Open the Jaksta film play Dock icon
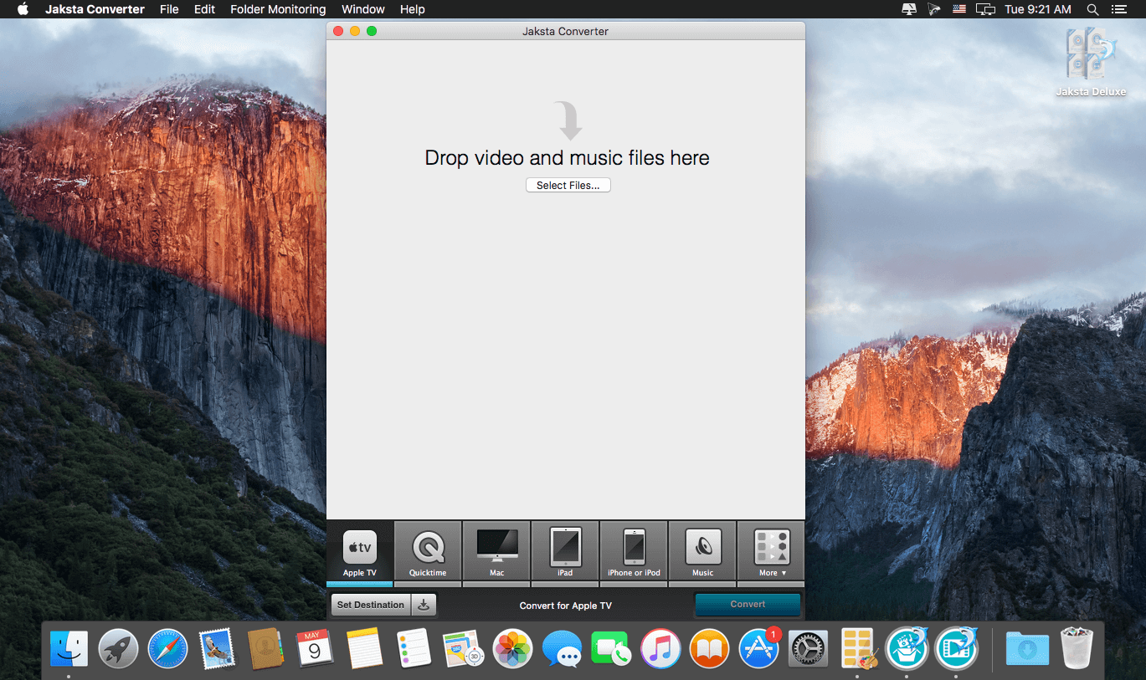1146x680 pixels. coord(956,649)
